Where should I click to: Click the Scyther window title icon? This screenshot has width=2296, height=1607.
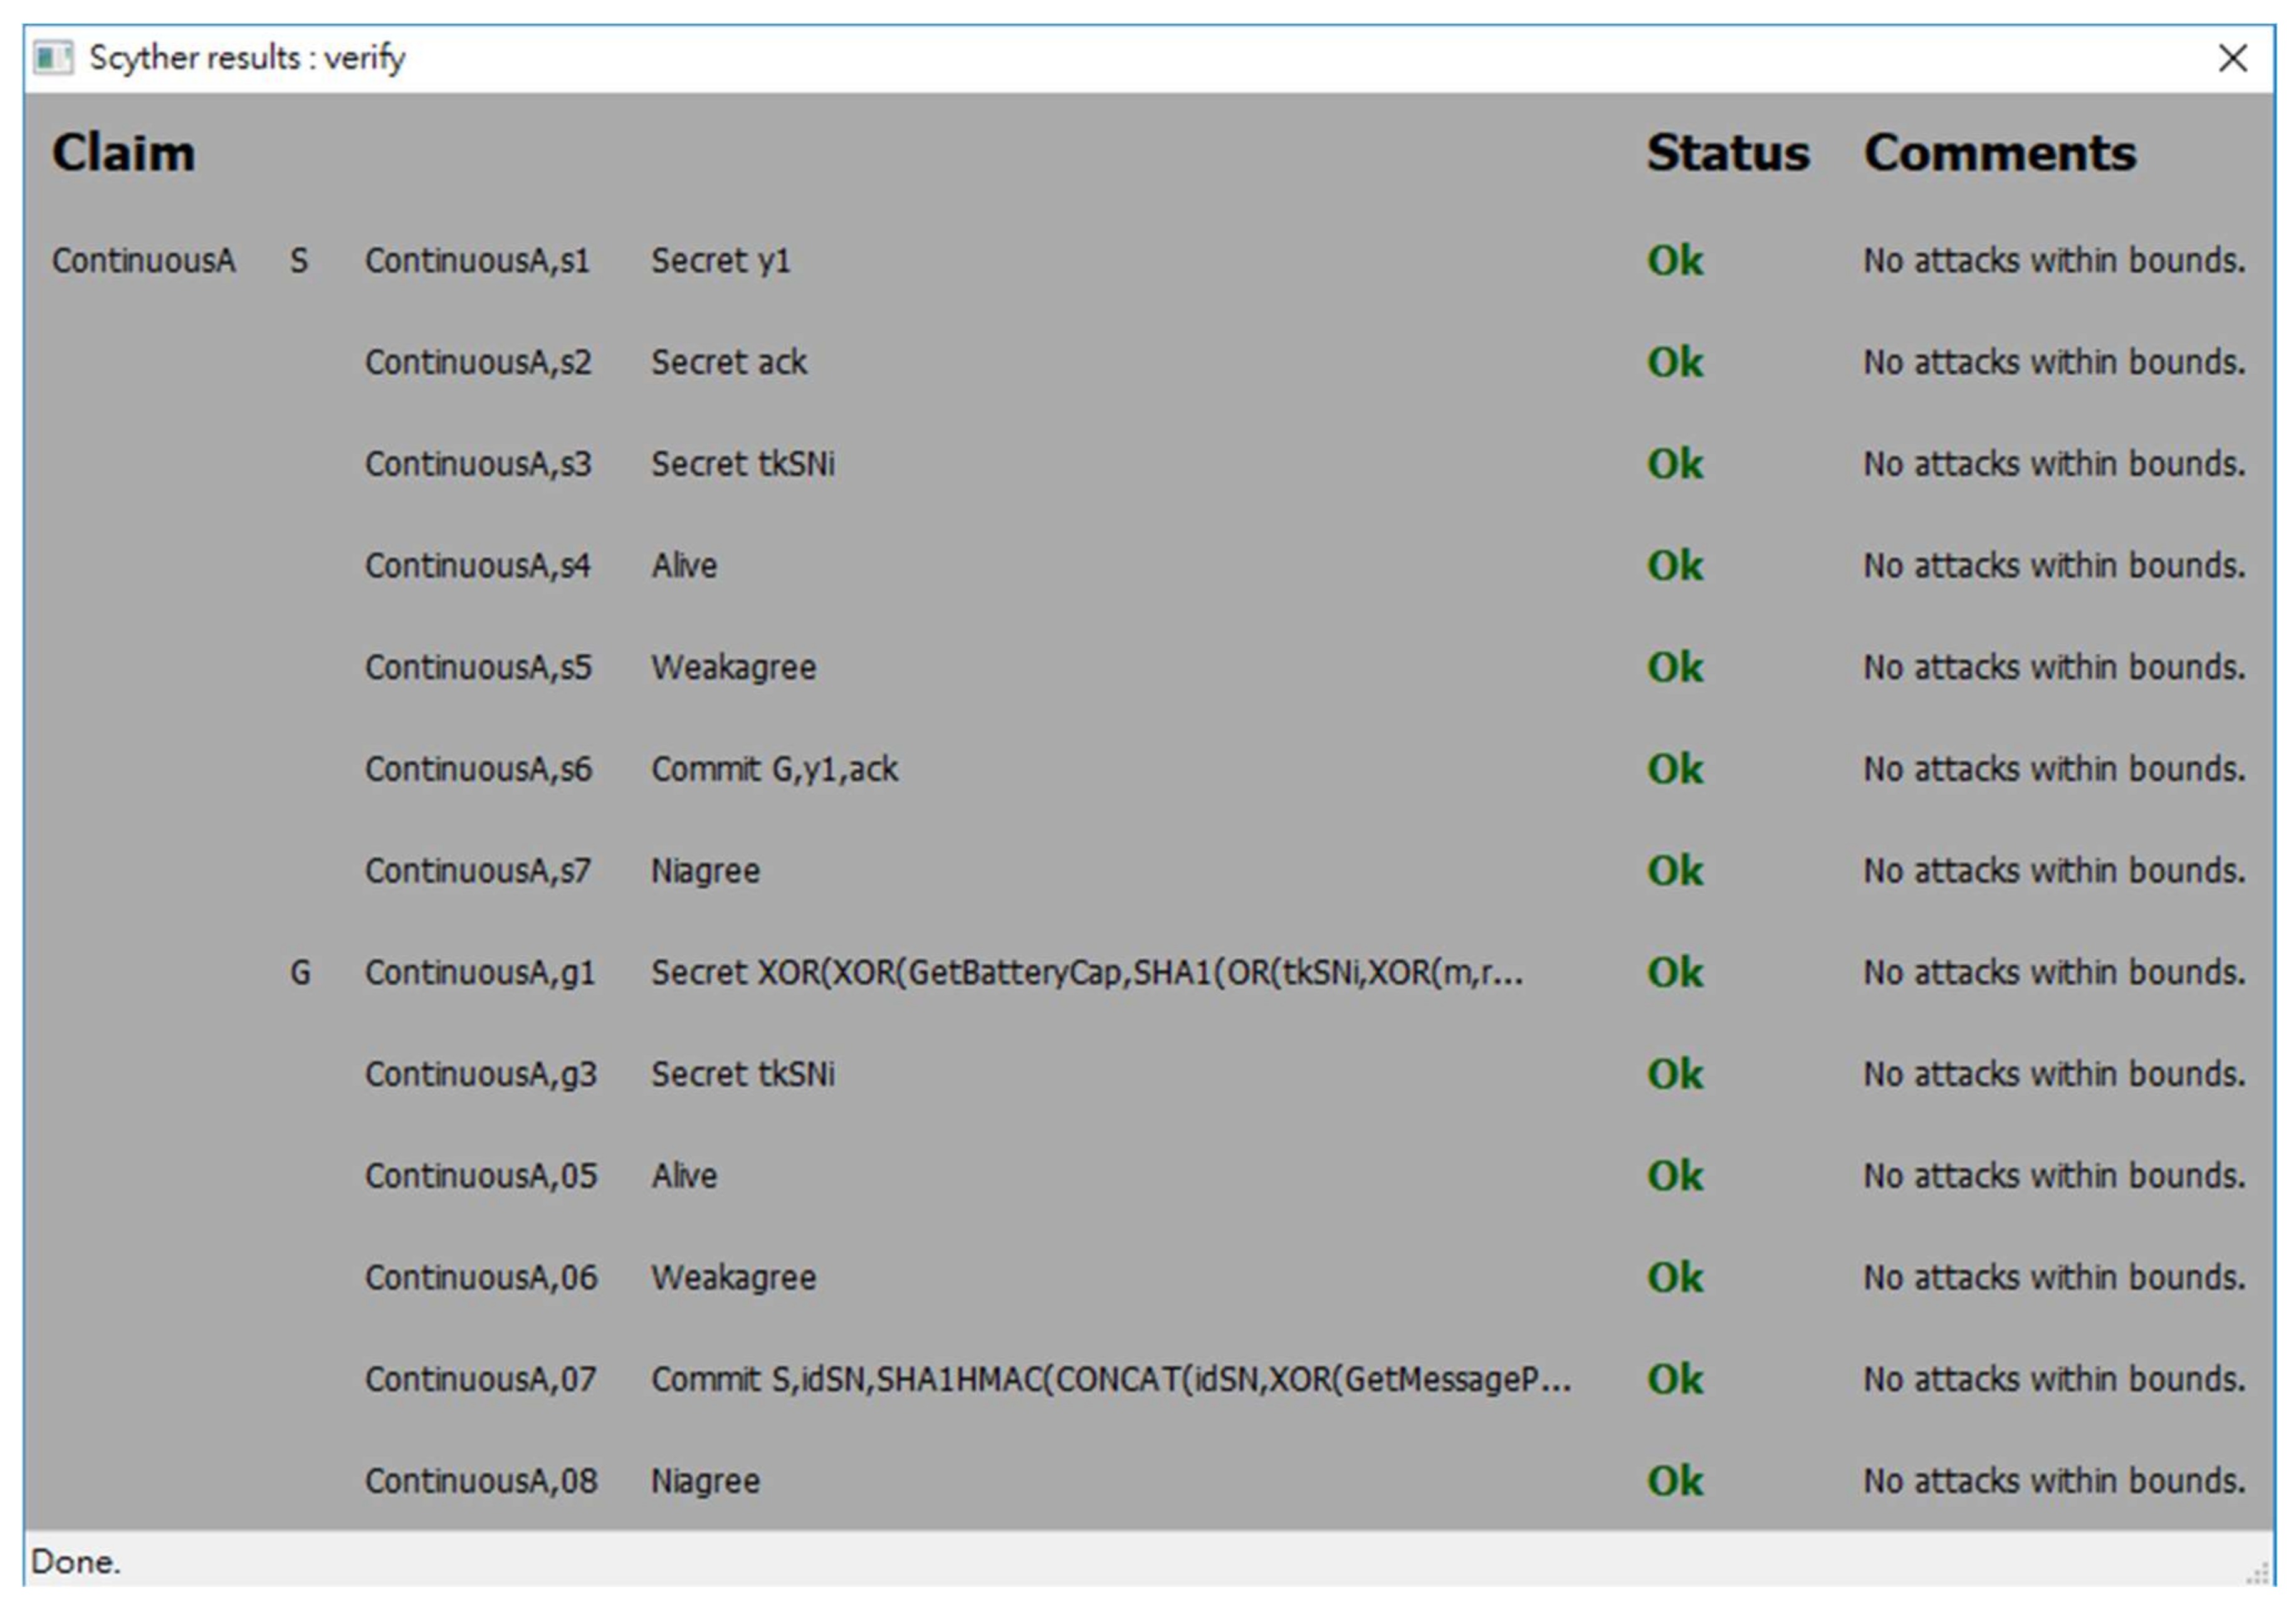tap(53, 58)
